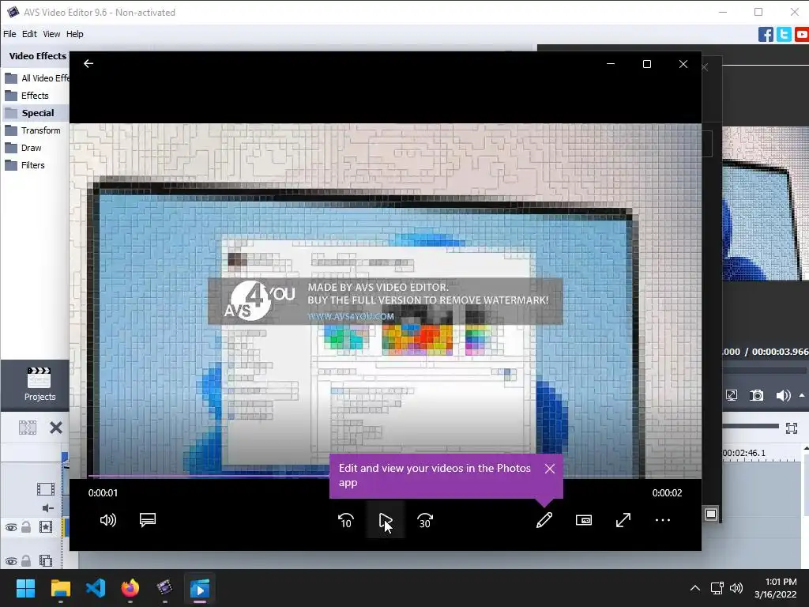Click the video overlay track icon
The height and width of the screenshot is (607, 809).
click(45, 561)
